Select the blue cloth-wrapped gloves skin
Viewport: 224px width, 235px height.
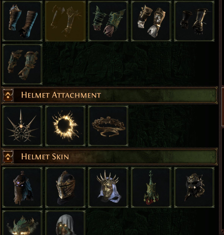click(22, 21)
